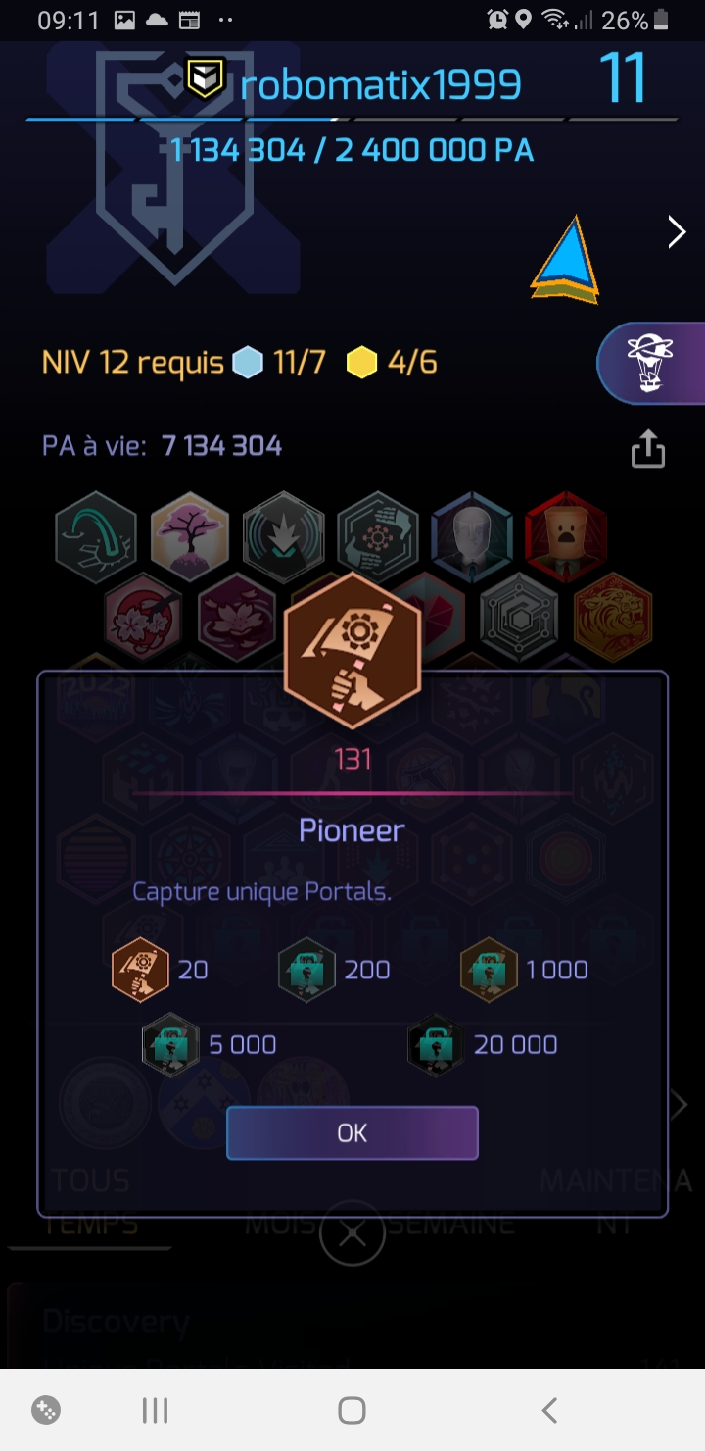Expand the right chevron near the avatar
The width and height of the screenshot is (705, 1451).
click(x=677, y=232)
